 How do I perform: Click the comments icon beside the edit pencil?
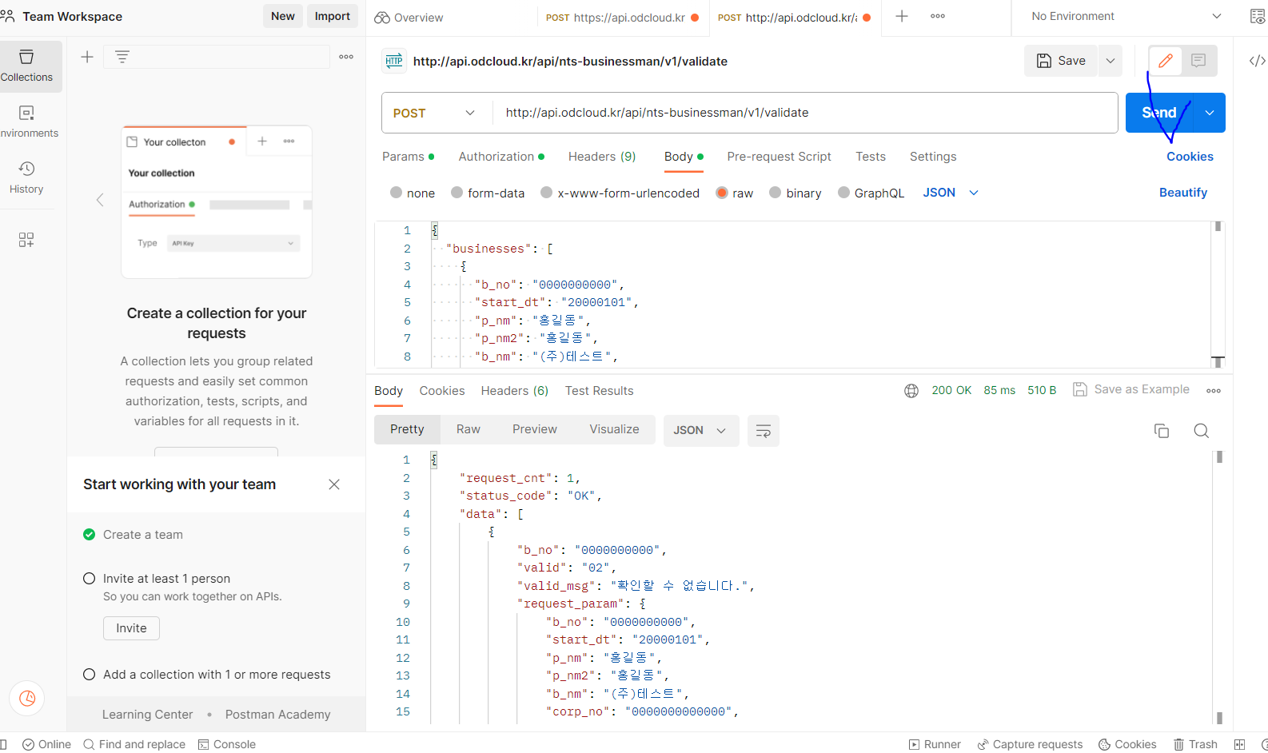tap(1198, 61)
